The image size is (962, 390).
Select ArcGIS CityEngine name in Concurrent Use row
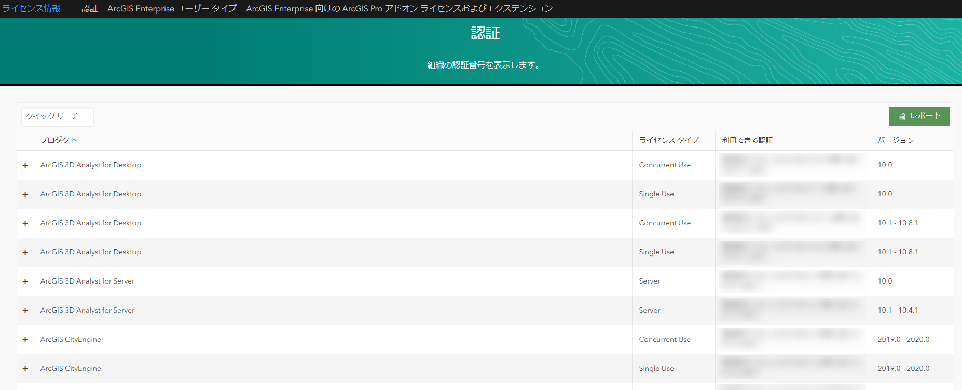(71, 339)
